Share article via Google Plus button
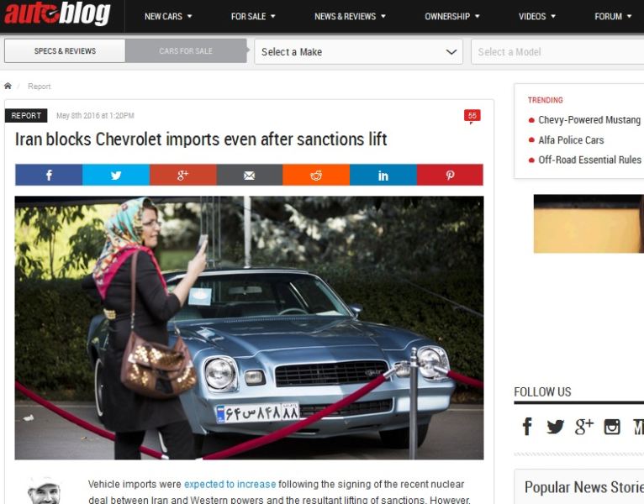Image resolution: width=644 pixels, height=504 pixels. [182, 176]
